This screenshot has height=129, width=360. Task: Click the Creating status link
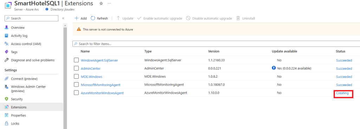click(x=342, y=93)
